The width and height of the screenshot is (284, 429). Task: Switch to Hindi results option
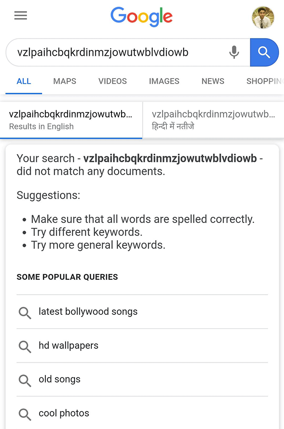(x=213, y=120)
